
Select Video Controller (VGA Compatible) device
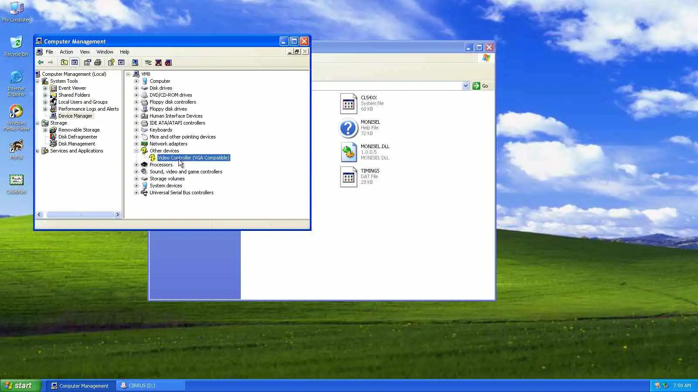point(193,158)
